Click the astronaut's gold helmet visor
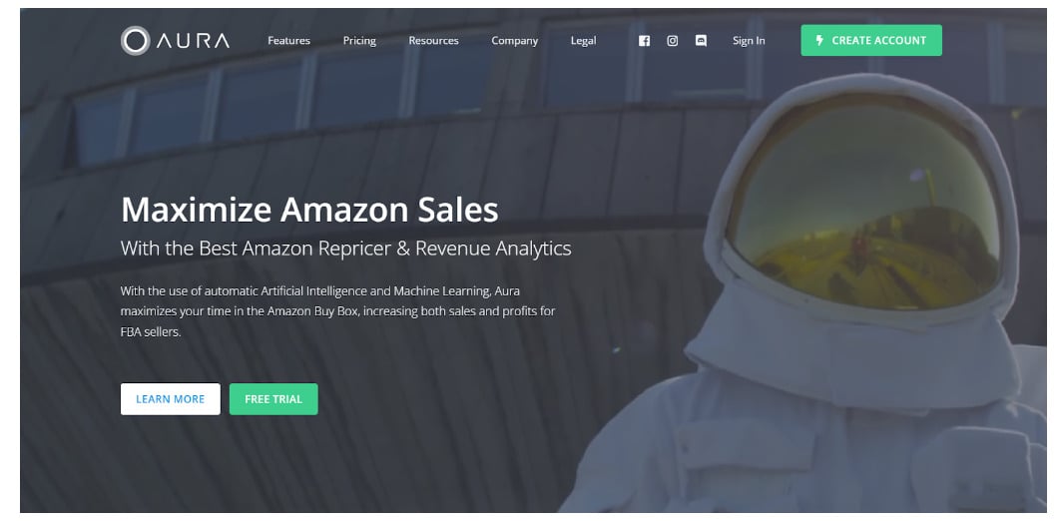The image size is (1060, 521). [x=864, y=203]
